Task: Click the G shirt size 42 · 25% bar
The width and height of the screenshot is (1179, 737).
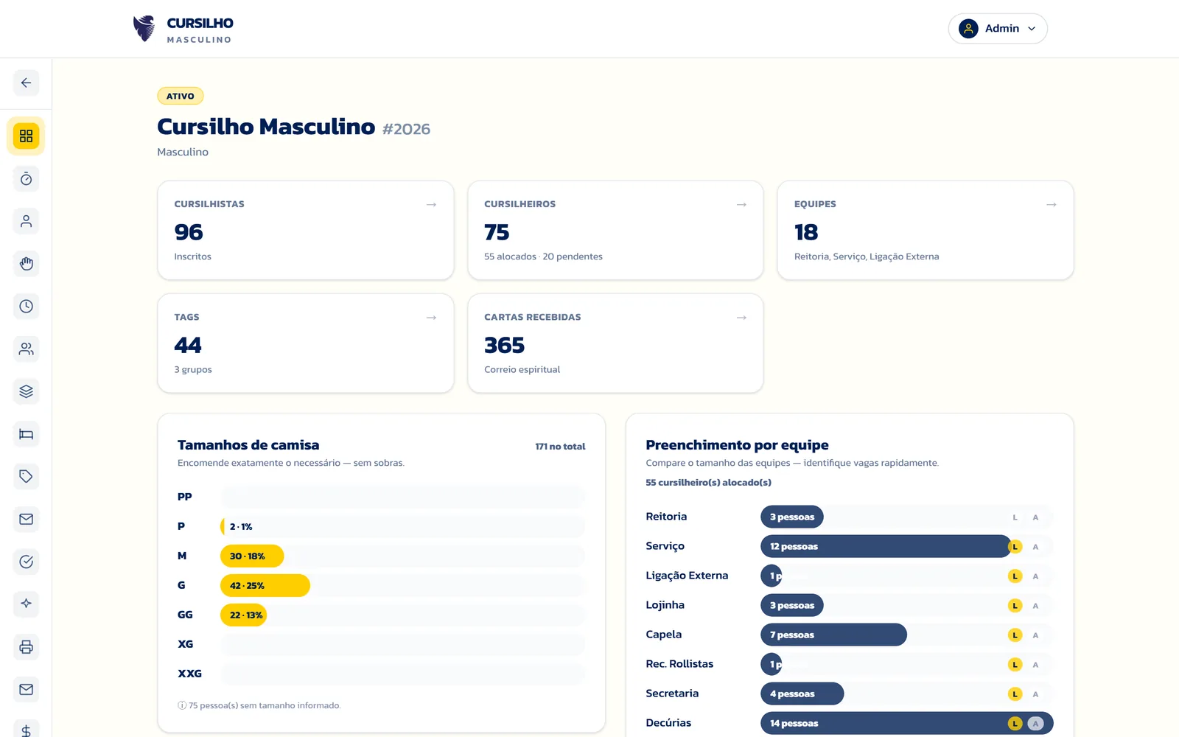Action: [x=265, y=585]
